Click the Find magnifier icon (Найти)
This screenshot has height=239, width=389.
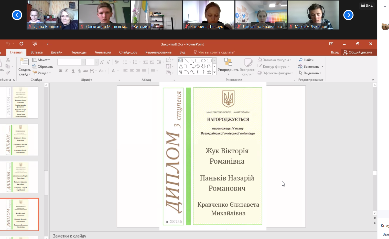pyautogui.click(x=301, y=60)
